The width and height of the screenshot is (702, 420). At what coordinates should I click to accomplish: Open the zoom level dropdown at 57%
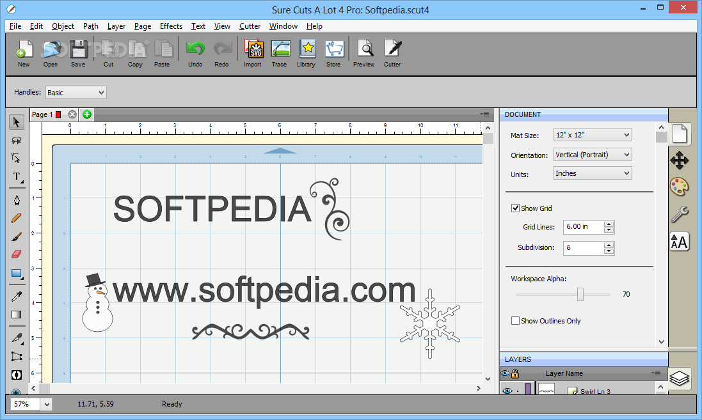[x=47, y=405]
